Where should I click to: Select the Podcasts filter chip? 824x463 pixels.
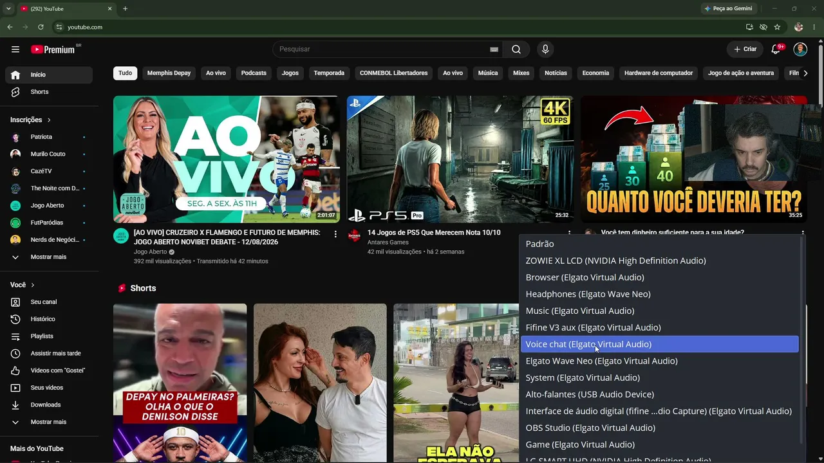[254, 73]
